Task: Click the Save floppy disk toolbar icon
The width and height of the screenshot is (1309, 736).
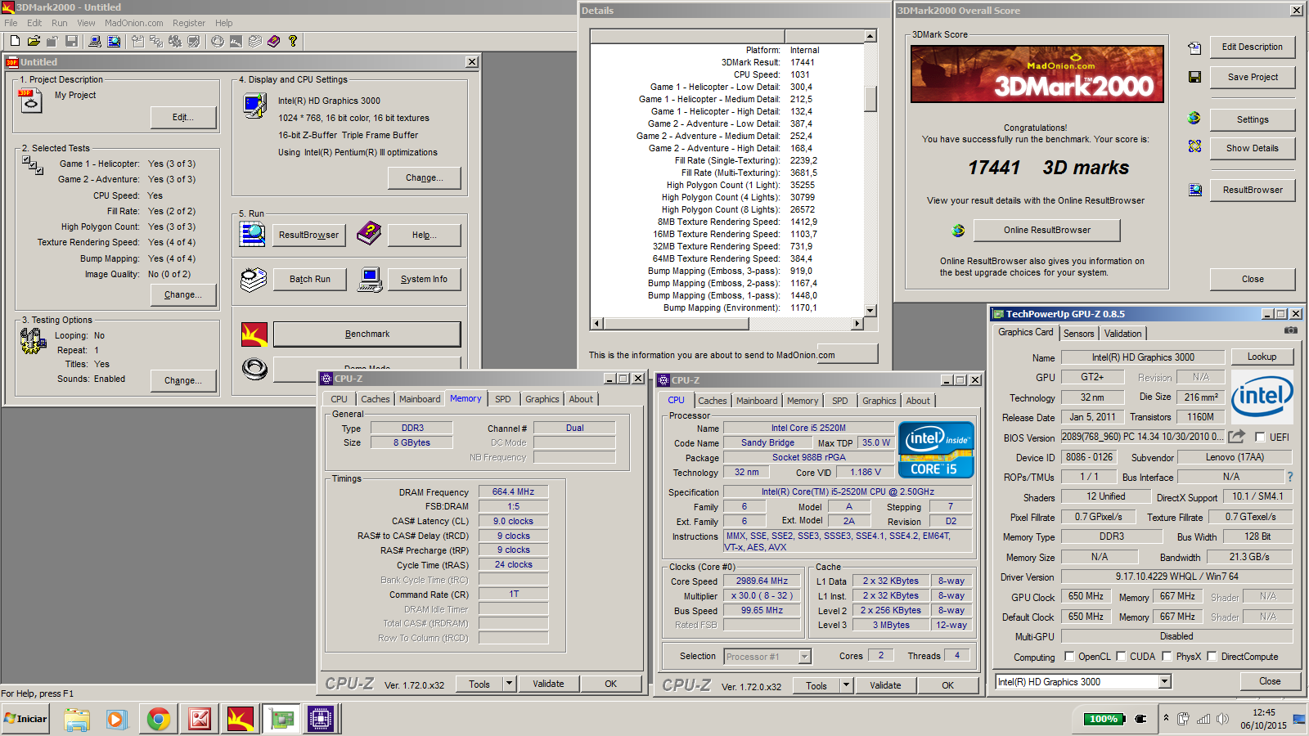Action: [71, 41]
